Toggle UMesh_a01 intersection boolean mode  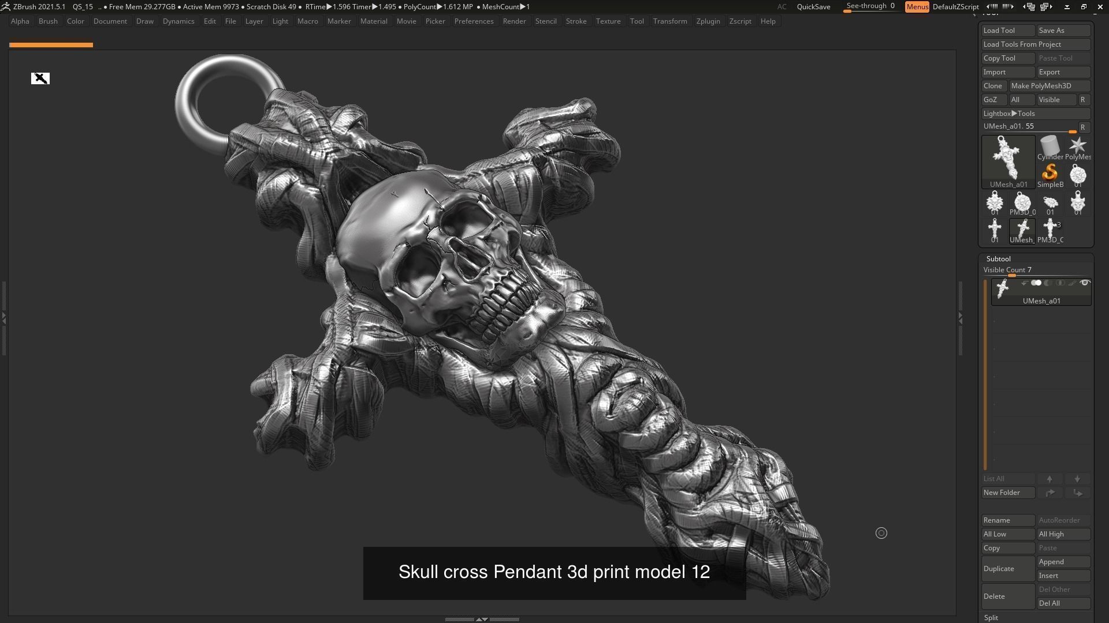[1060, 283]
